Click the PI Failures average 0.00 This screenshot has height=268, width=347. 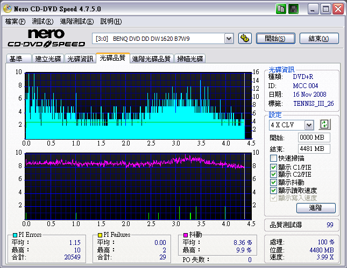(160, 243)
